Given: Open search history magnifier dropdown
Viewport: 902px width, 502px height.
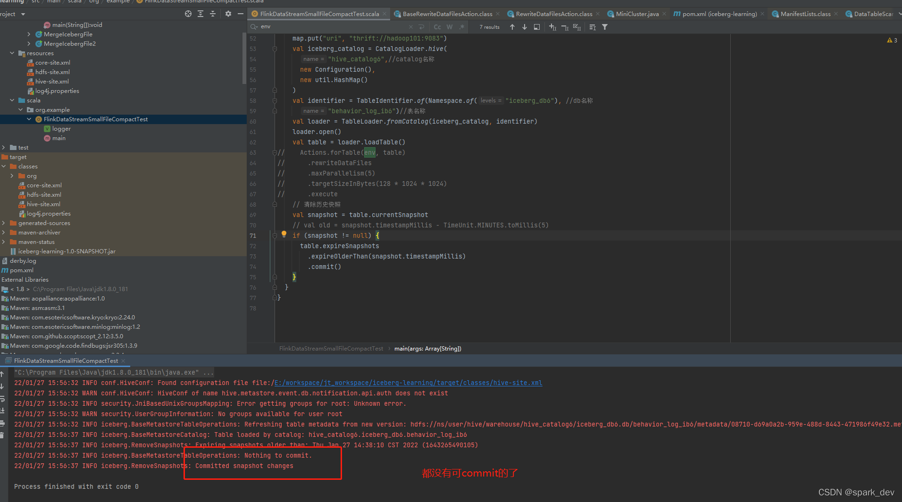Looking at the screenshot, I should (254, 27).
